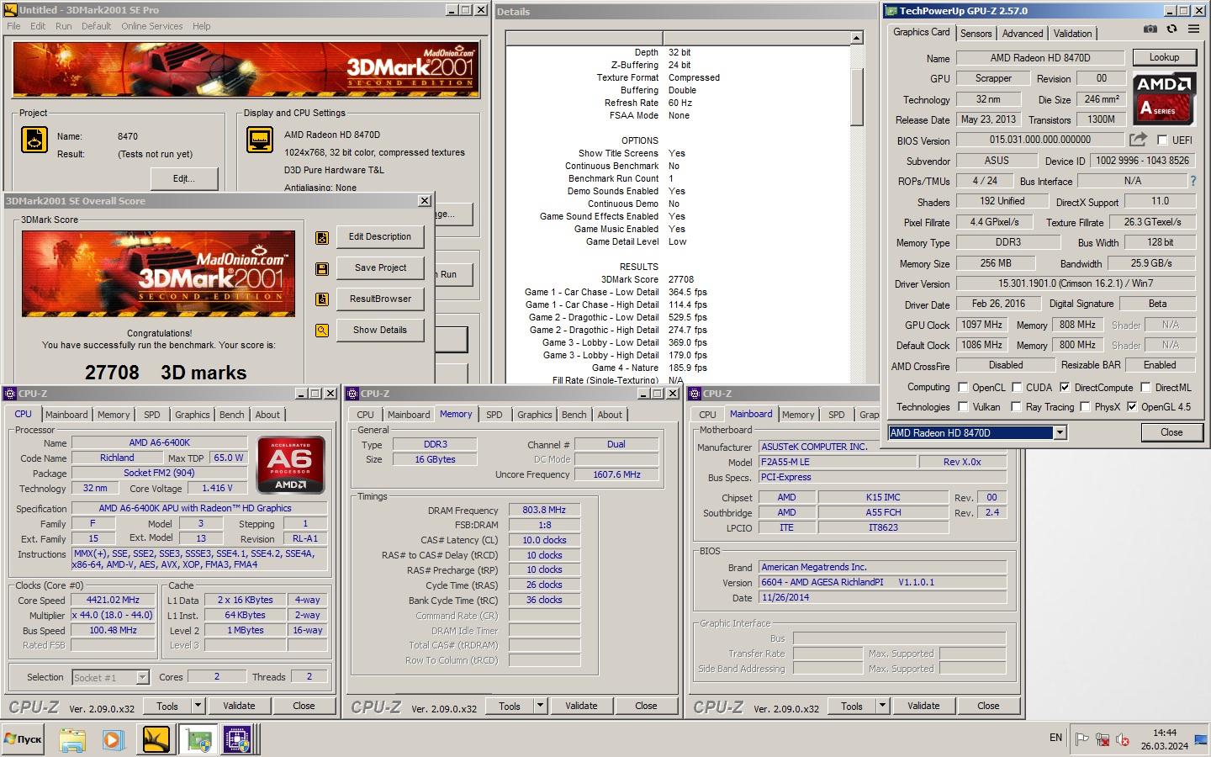Select the CPU-Z taskbar icon
This screenshot has height=757, width=1211.
(x=238, y=740)
